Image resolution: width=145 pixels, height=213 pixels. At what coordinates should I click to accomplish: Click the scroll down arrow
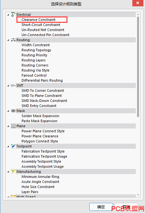tap(138, 195)
